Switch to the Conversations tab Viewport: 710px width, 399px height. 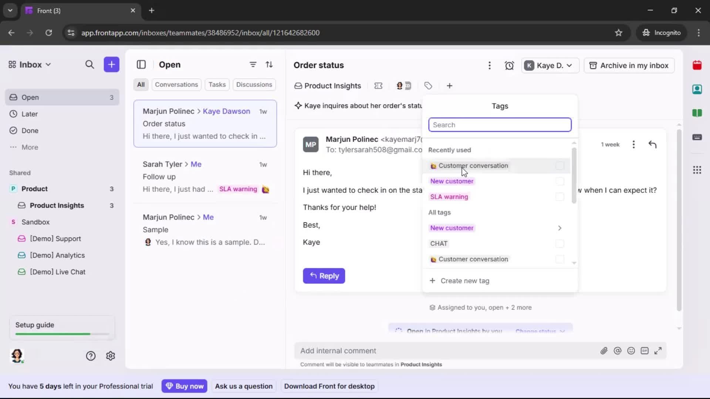tap(176, 85)
